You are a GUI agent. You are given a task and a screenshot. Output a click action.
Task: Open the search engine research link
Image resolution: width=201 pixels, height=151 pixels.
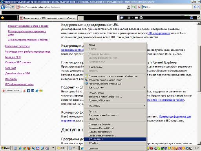[x=28, y=52]
